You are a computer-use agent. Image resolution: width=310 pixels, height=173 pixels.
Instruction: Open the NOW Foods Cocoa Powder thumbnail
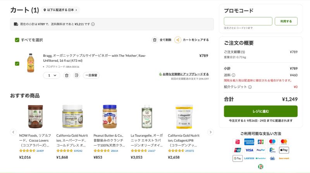(36, 117)
